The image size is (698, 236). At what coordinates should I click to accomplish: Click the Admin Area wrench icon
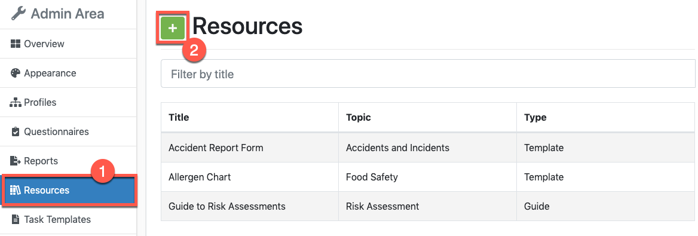click(x=19, y=14)
